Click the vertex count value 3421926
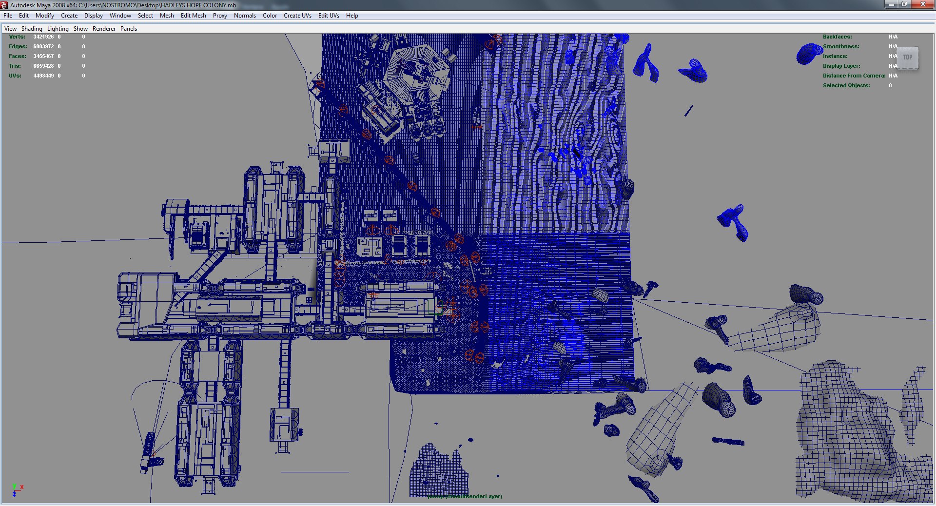This screenshot has width=936, height=506. pyautogui.click(x=43, y=37)
